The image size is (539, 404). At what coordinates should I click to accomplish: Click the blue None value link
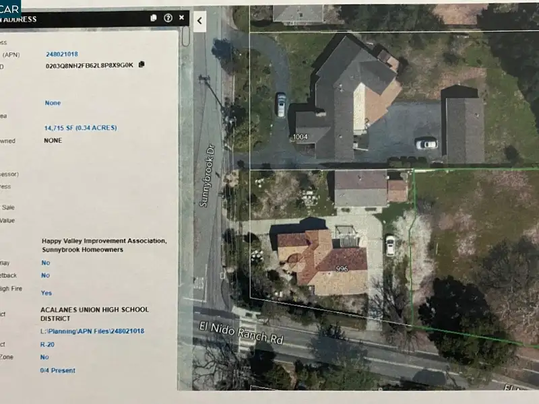[53, 103]
